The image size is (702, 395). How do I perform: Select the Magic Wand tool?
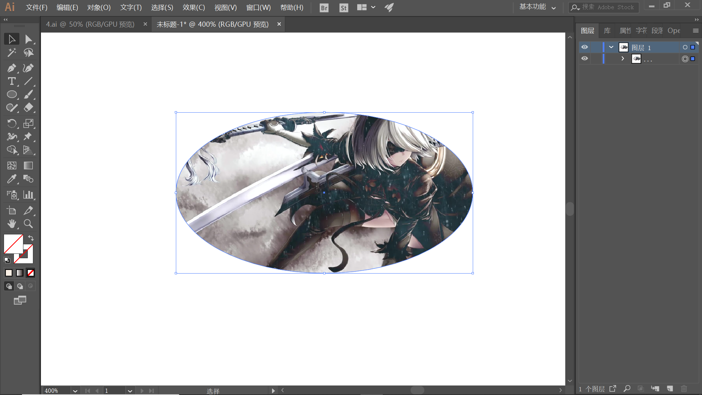12,53
